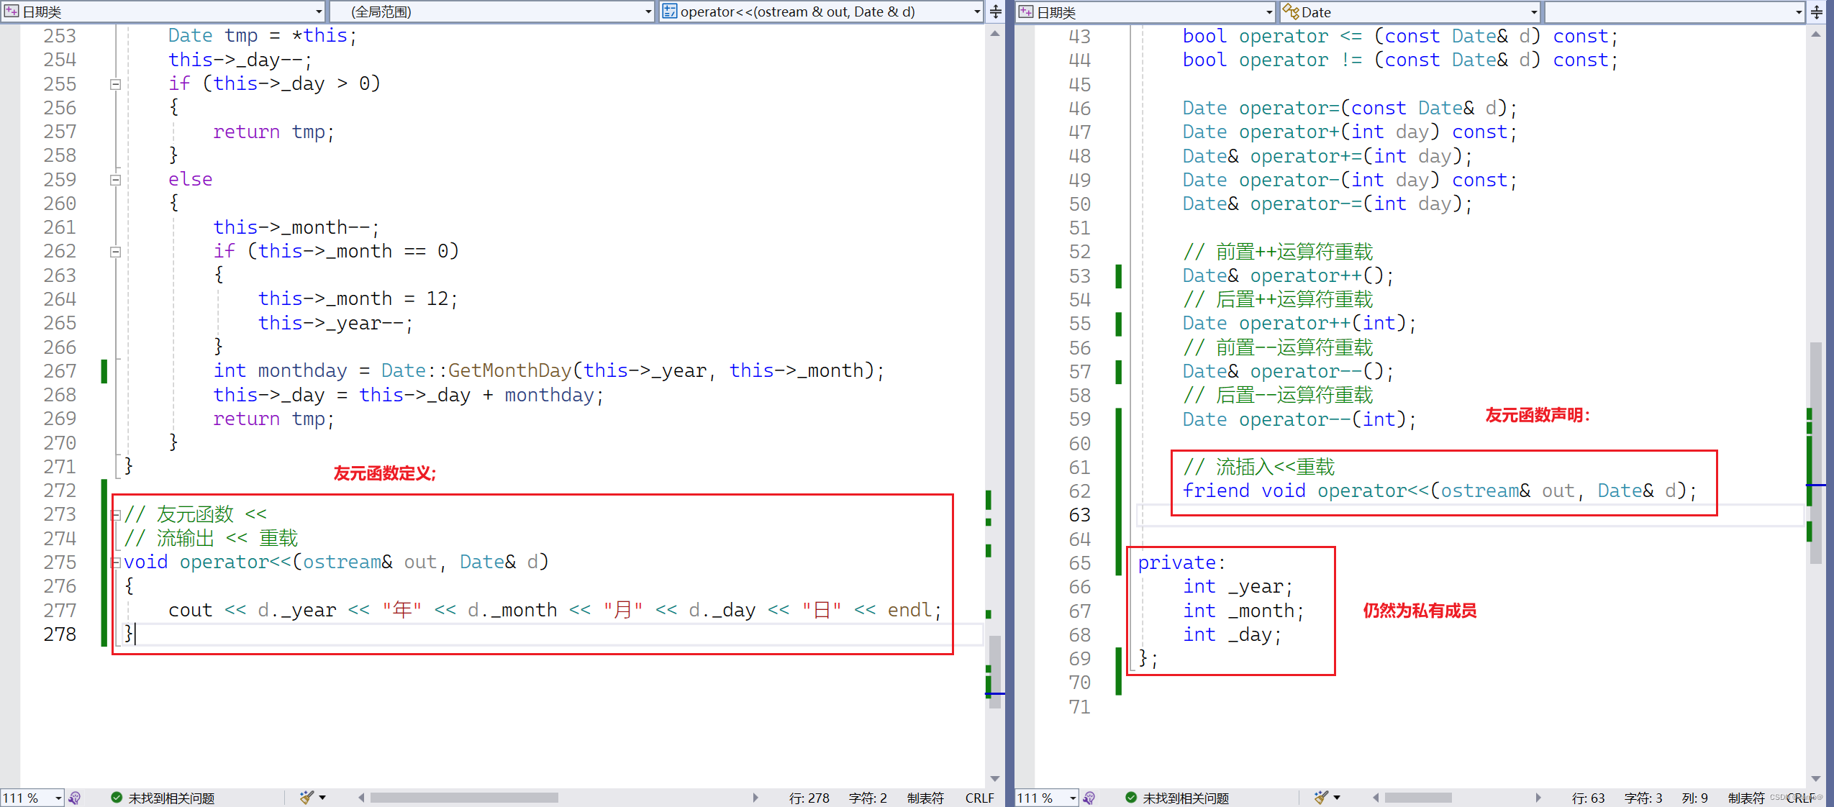Click the code cleanup broom icon in left pane

[x=307, y=797]
